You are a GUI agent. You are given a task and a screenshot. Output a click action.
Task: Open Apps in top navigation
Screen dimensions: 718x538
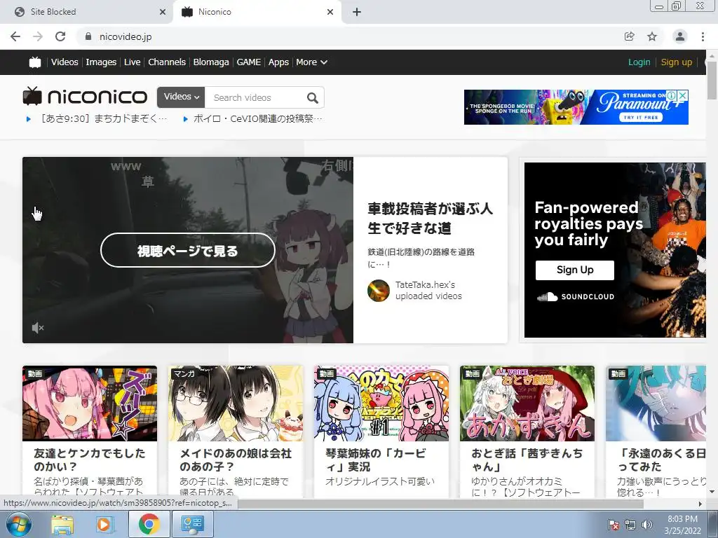click(x=278, y=62)
